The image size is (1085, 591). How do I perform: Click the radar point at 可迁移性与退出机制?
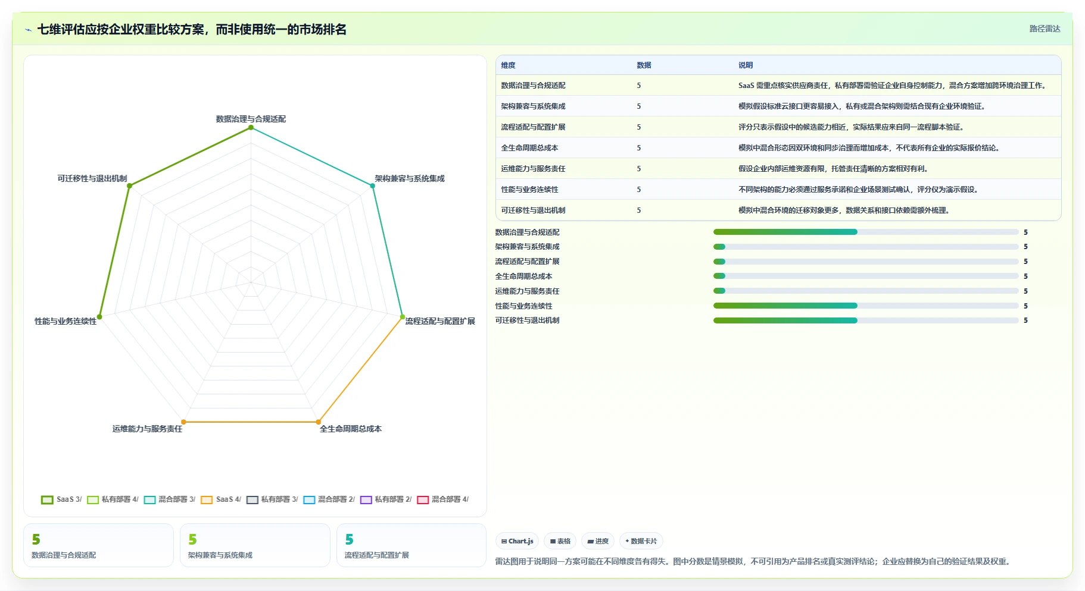[x=129, y=186]
